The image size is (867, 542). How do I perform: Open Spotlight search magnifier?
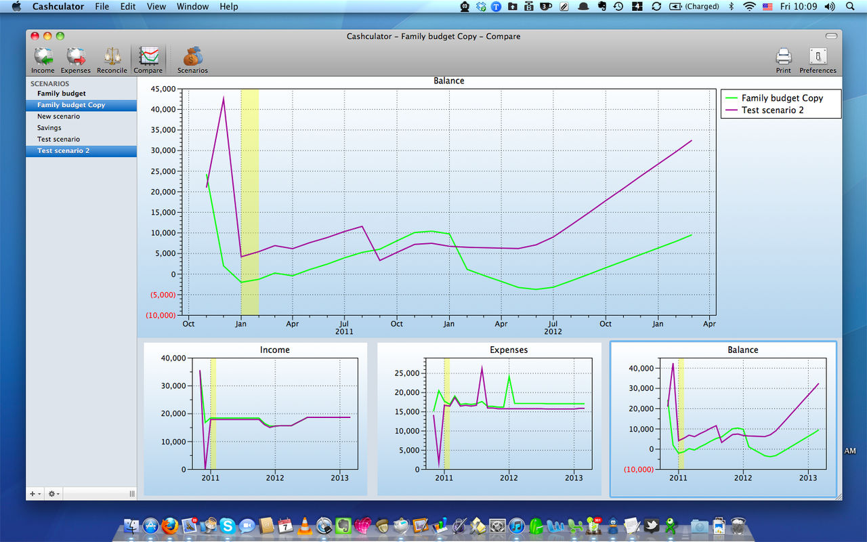(851, 6)
